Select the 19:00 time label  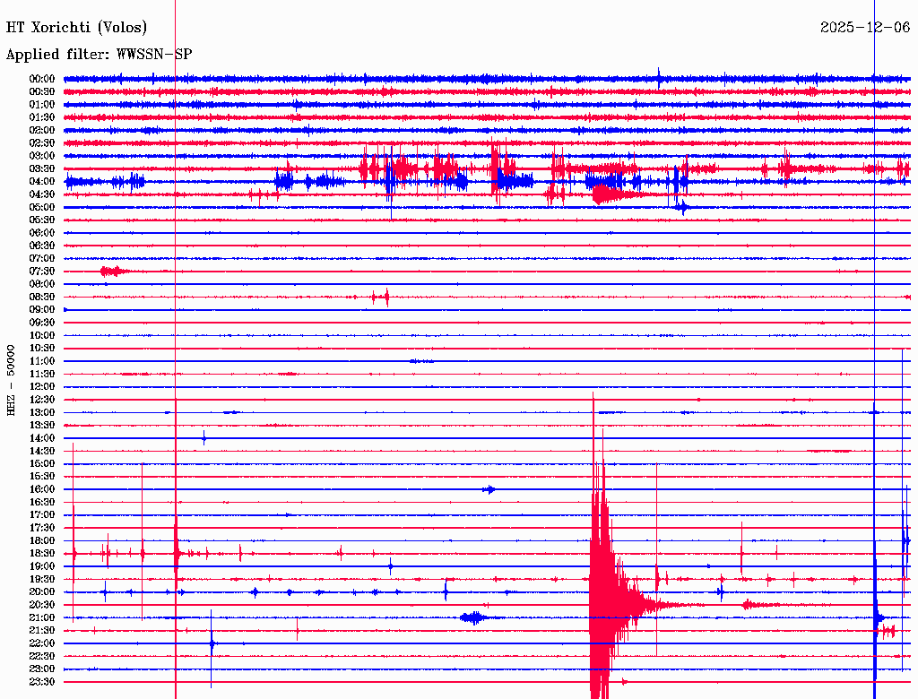(42, 566)
